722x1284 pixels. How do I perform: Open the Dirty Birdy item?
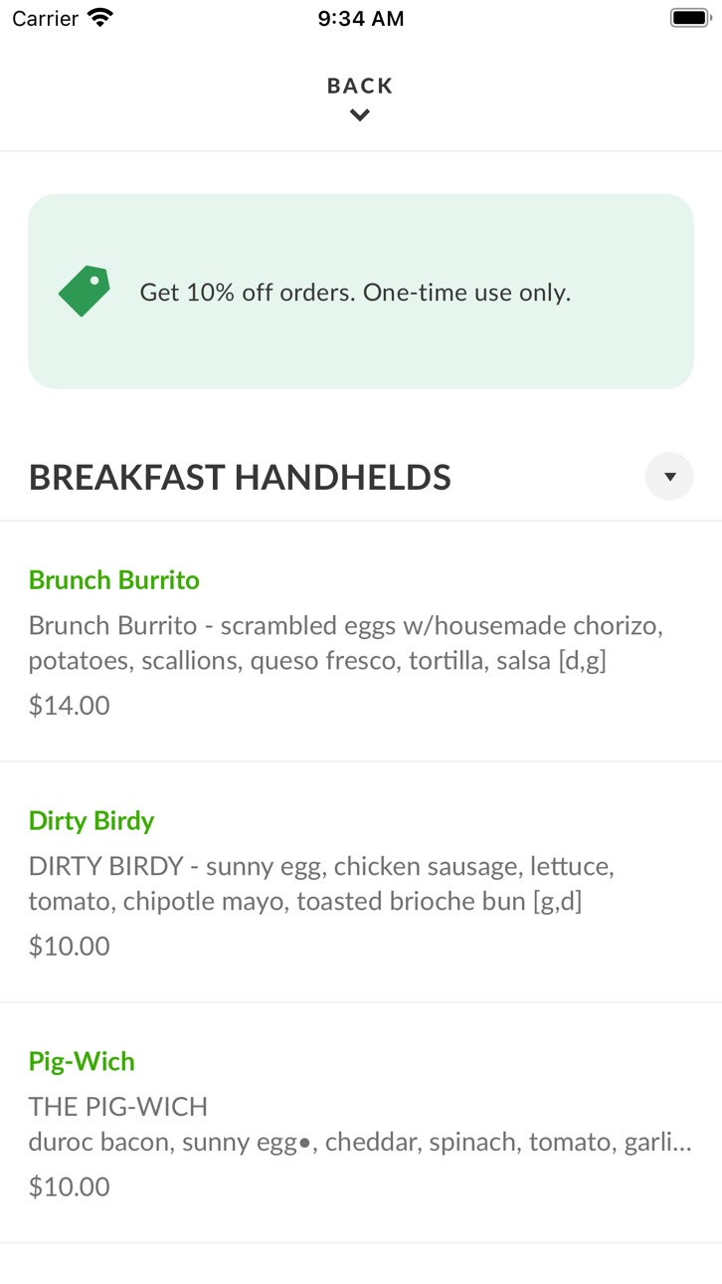point(361,882)
